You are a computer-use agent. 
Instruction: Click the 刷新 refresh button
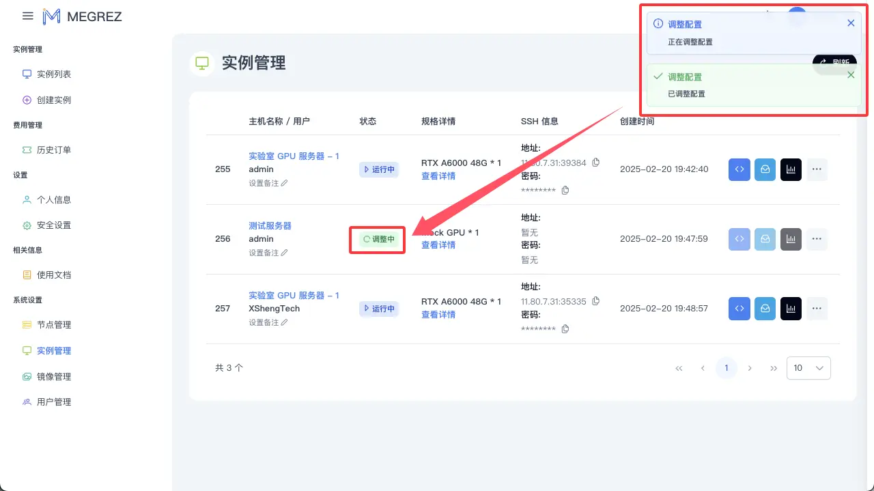pos(834,62)
